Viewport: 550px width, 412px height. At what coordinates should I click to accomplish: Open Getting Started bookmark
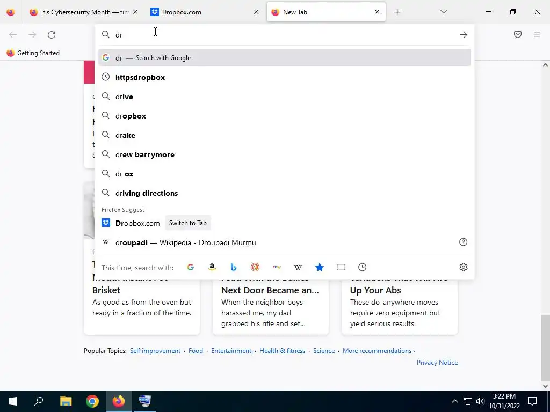[x=33, y=53]
